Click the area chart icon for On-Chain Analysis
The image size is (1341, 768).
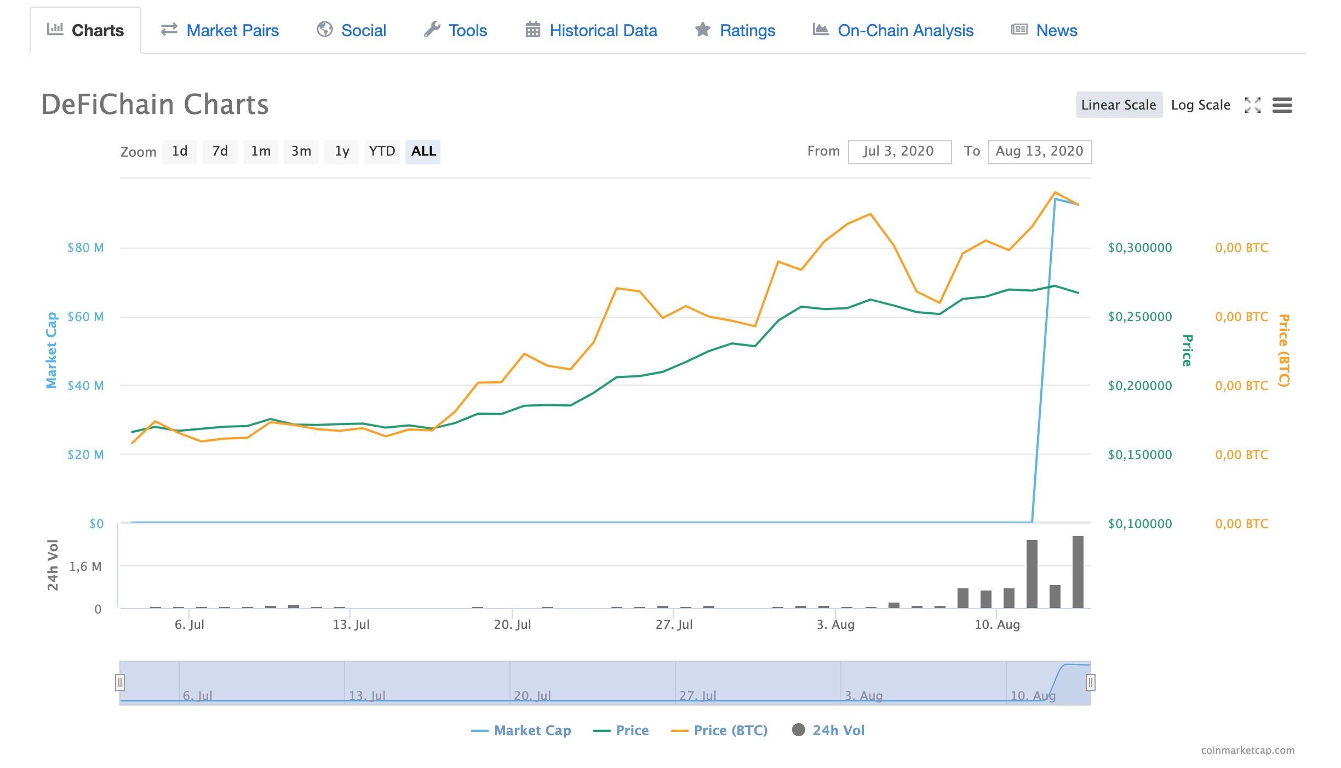[x=821, y=29]
